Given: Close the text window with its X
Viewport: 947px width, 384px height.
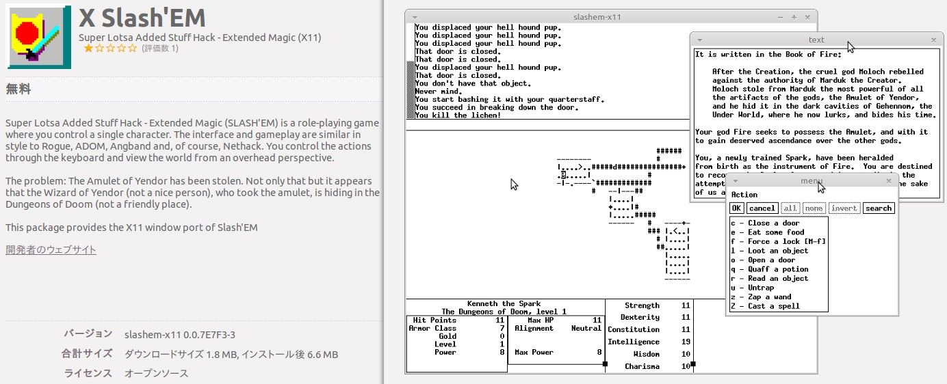Looking at the screenshot, I should 933,40.
